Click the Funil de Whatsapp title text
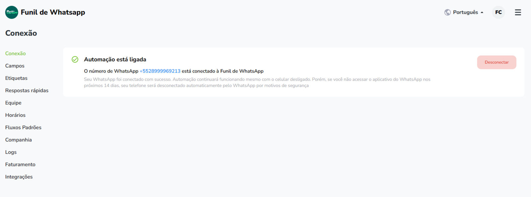The width and height of the screenshot is (531, 197). click(53, 12)
